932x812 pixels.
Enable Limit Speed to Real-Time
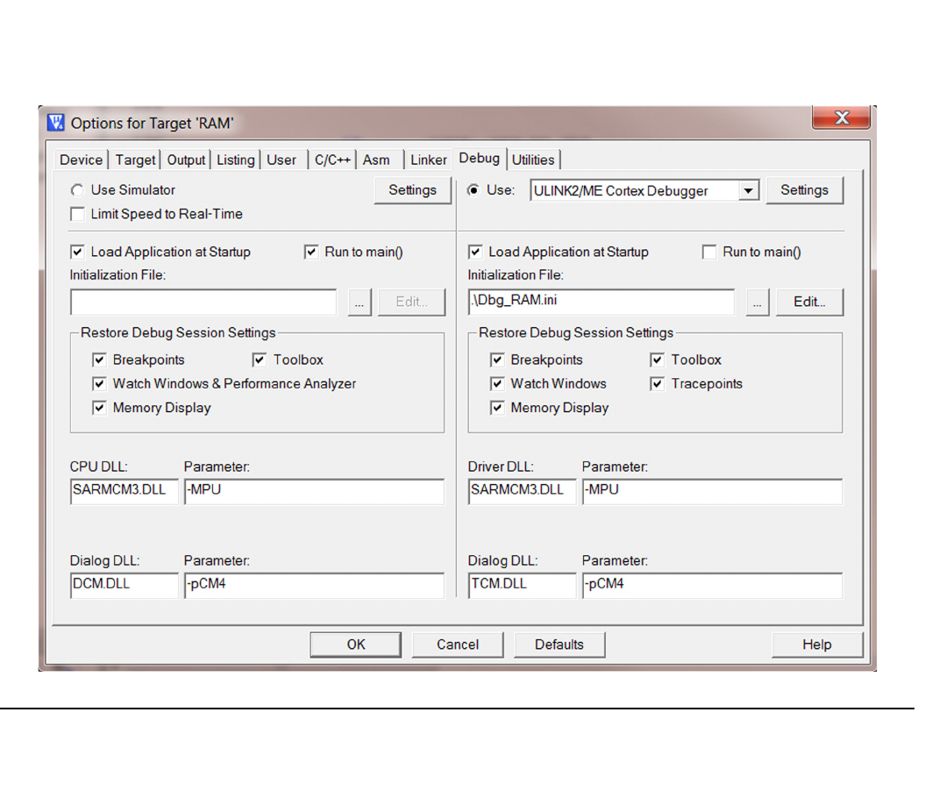tap(77, 214)
